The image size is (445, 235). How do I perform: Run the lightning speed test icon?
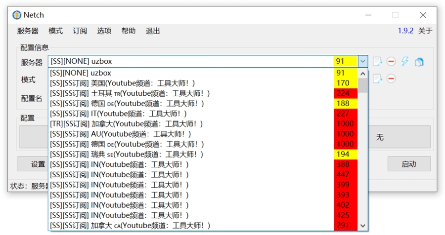tap(405, 62)
